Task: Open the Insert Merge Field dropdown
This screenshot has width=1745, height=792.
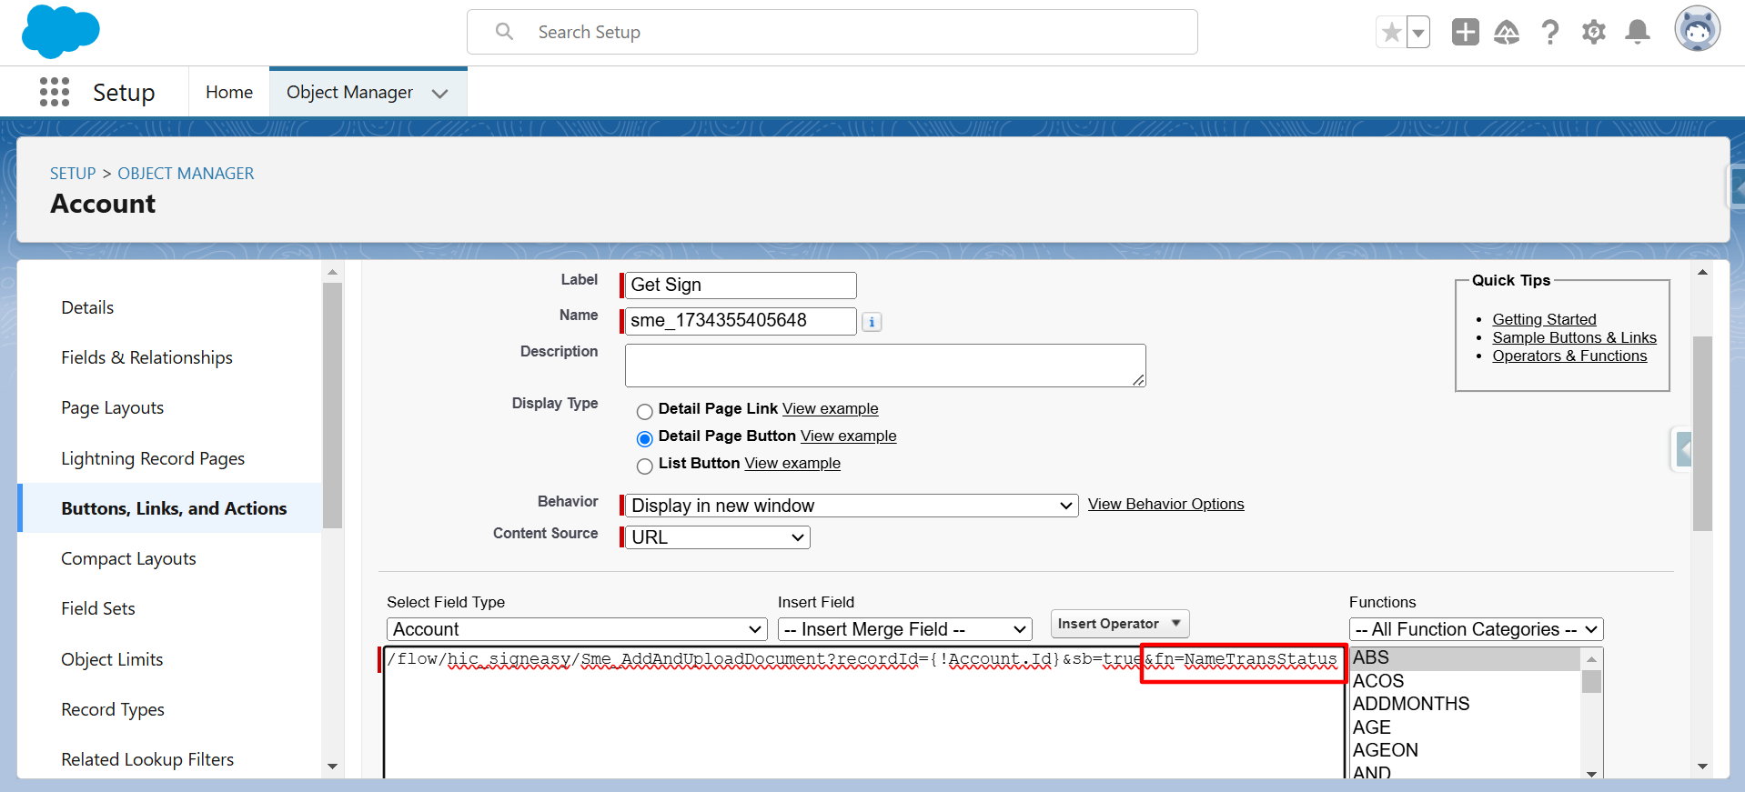Action: (905, 629)
